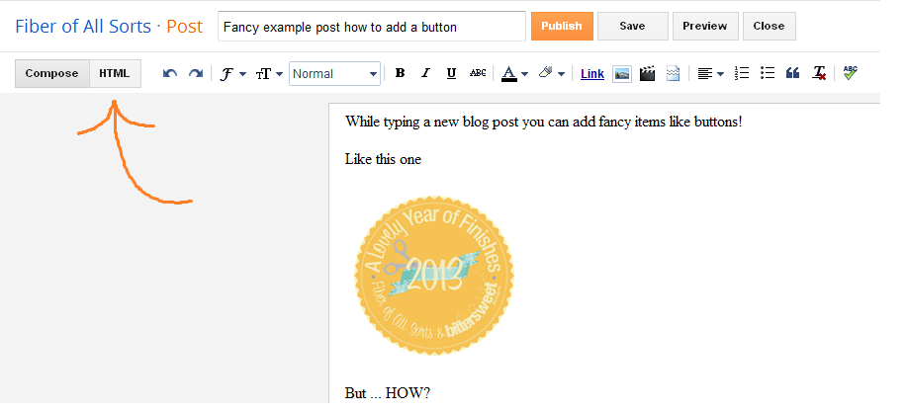Click the text 'Like this one'
The height and width of the screenshot is (412, 907).
(x=383, y=159)
